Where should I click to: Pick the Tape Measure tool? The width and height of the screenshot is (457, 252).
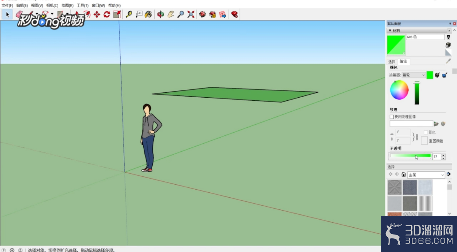[129, 14]
